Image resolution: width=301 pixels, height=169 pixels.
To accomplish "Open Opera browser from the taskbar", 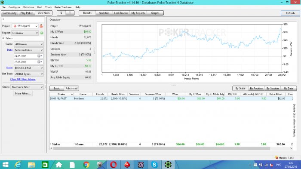I will tap(114, 165).
